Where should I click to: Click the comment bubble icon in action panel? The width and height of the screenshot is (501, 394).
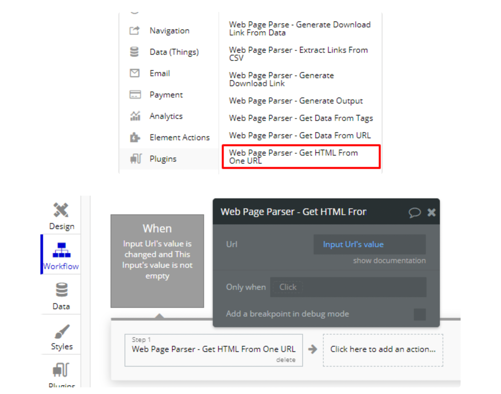pyautogui.click(x=414, y=212)
